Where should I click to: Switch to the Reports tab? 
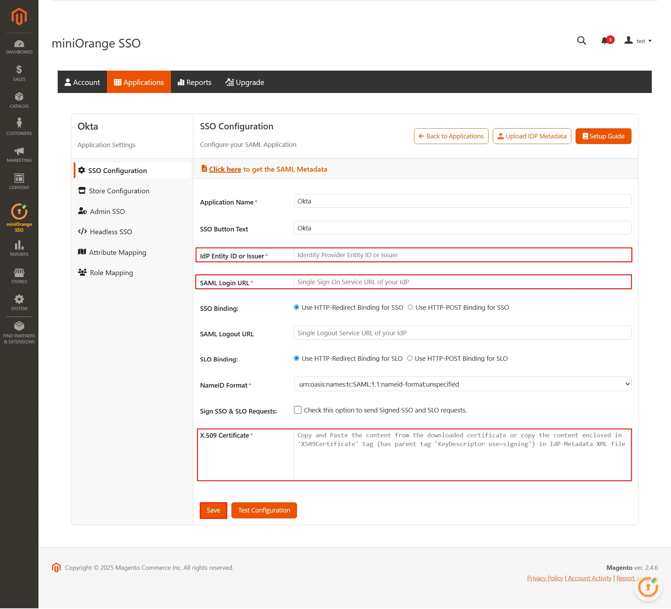(194, 82)
